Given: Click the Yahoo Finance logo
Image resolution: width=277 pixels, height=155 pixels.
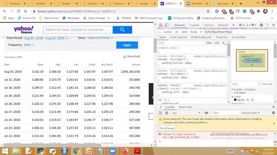Looking at the screenshot, I should coord(24,30).
